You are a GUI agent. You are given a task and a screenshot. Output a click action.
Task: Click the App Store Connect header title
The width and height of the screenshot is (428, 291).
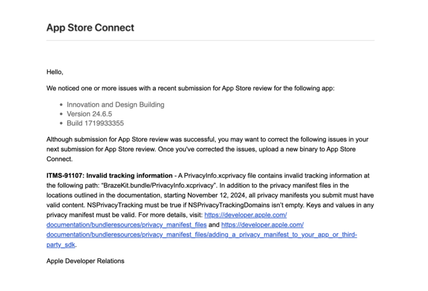pos(90,27)
